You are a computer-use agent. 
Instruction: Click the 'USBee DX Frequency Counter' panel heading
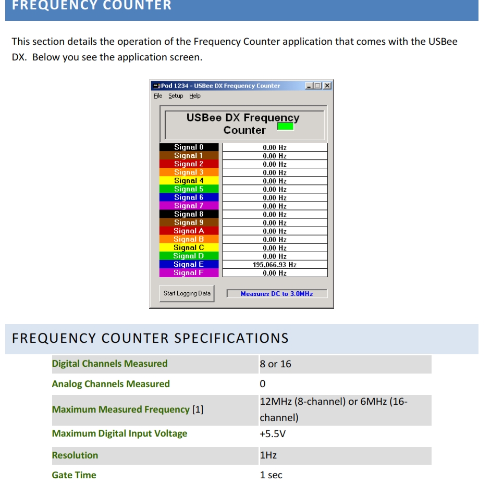pos(243,124)
